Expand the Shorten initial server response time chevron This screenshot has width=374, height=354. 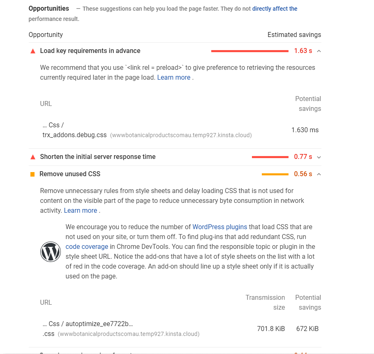tap(319, 157)
